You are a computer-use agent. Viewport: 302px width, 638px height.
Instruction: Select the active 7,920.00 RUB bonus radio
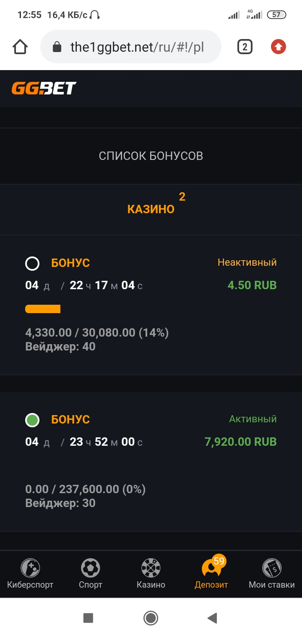click(x=32, y=420)
